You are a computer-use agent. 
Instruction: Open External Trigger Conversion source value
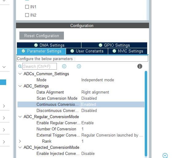[x=112, y=135]
